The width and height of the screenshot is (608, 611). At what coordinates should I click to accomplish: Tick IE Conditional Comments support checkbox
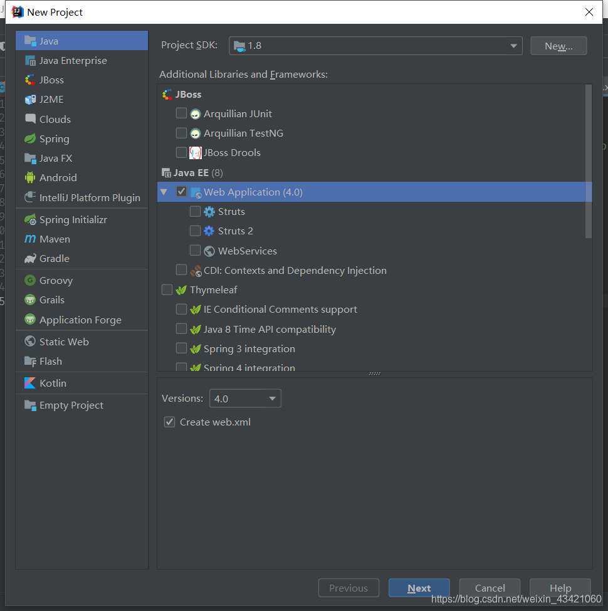(x=181, y=309)
